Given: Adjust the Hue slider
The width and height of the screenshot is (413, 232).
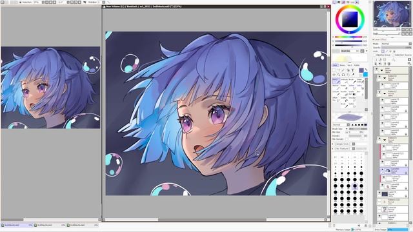Looking at the screenshot, I should pyautogui.click(x=348, y=37).
